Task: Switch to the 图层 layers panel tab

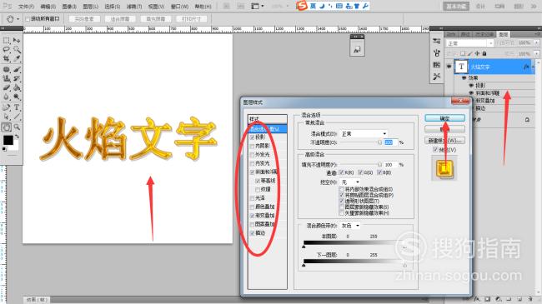Action: pos(504,34)
